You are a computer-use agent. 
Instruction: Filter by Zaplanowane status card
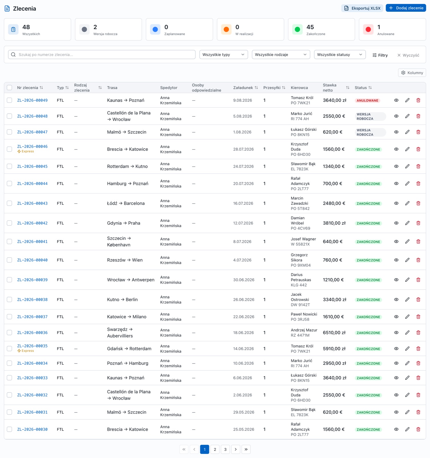coord(179,29)
